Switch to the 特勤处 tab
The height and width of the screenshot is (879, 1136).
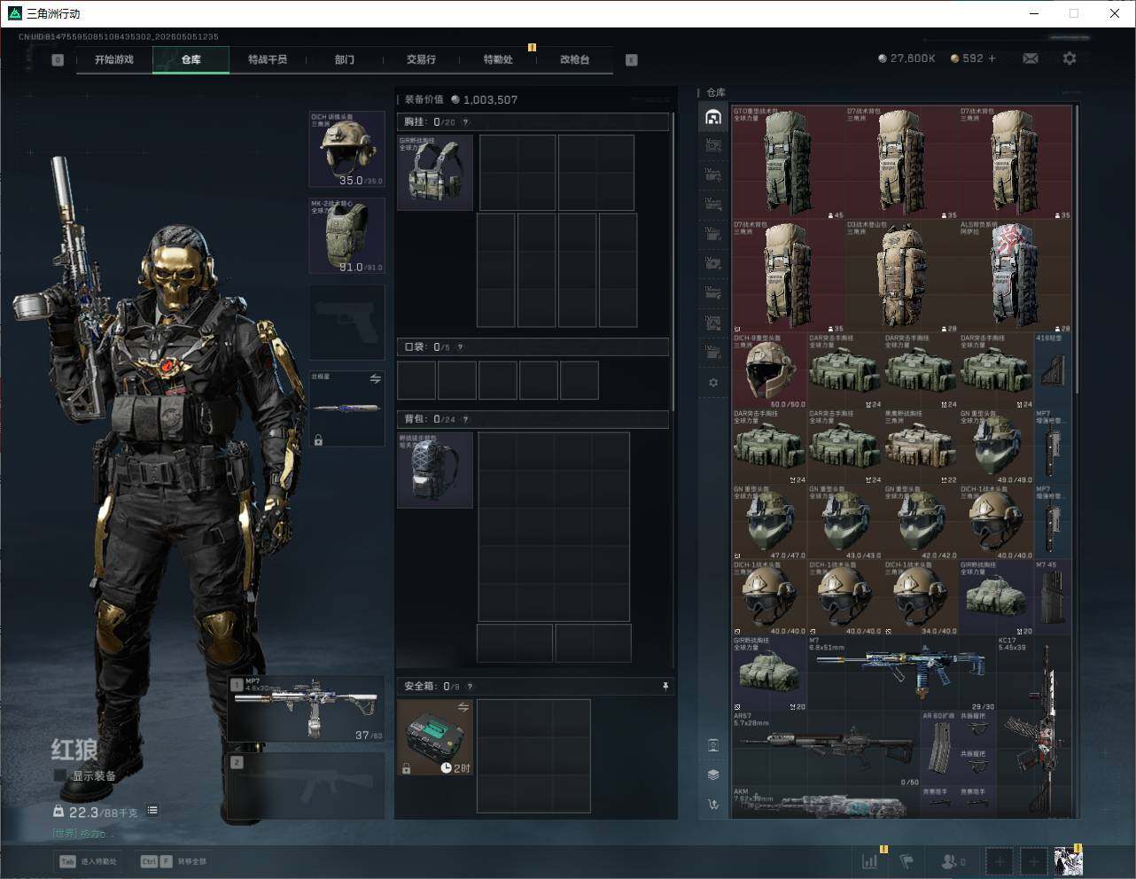[498, 59]
